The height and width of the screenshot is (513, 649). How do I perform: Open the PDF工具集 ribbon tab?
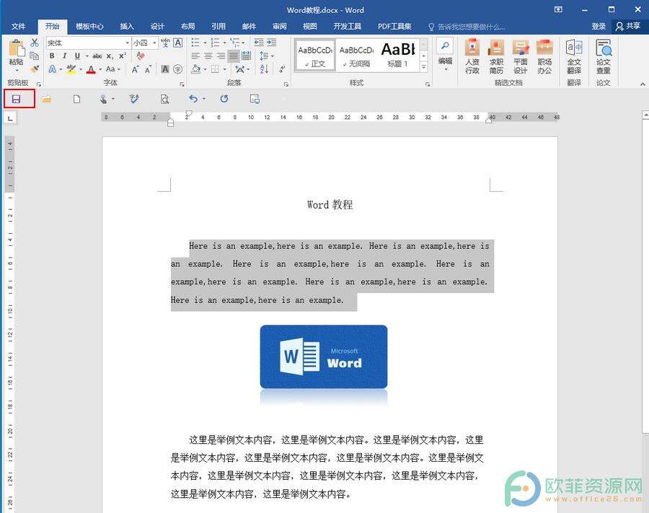[x=393, y=26]
